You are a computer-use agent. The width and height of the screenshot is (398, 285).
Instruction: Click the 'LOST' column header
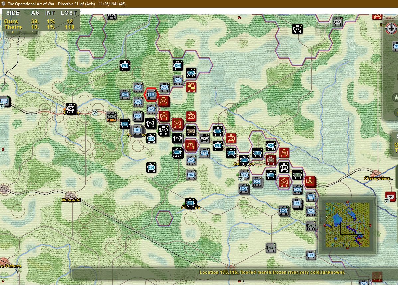[69, 13]
